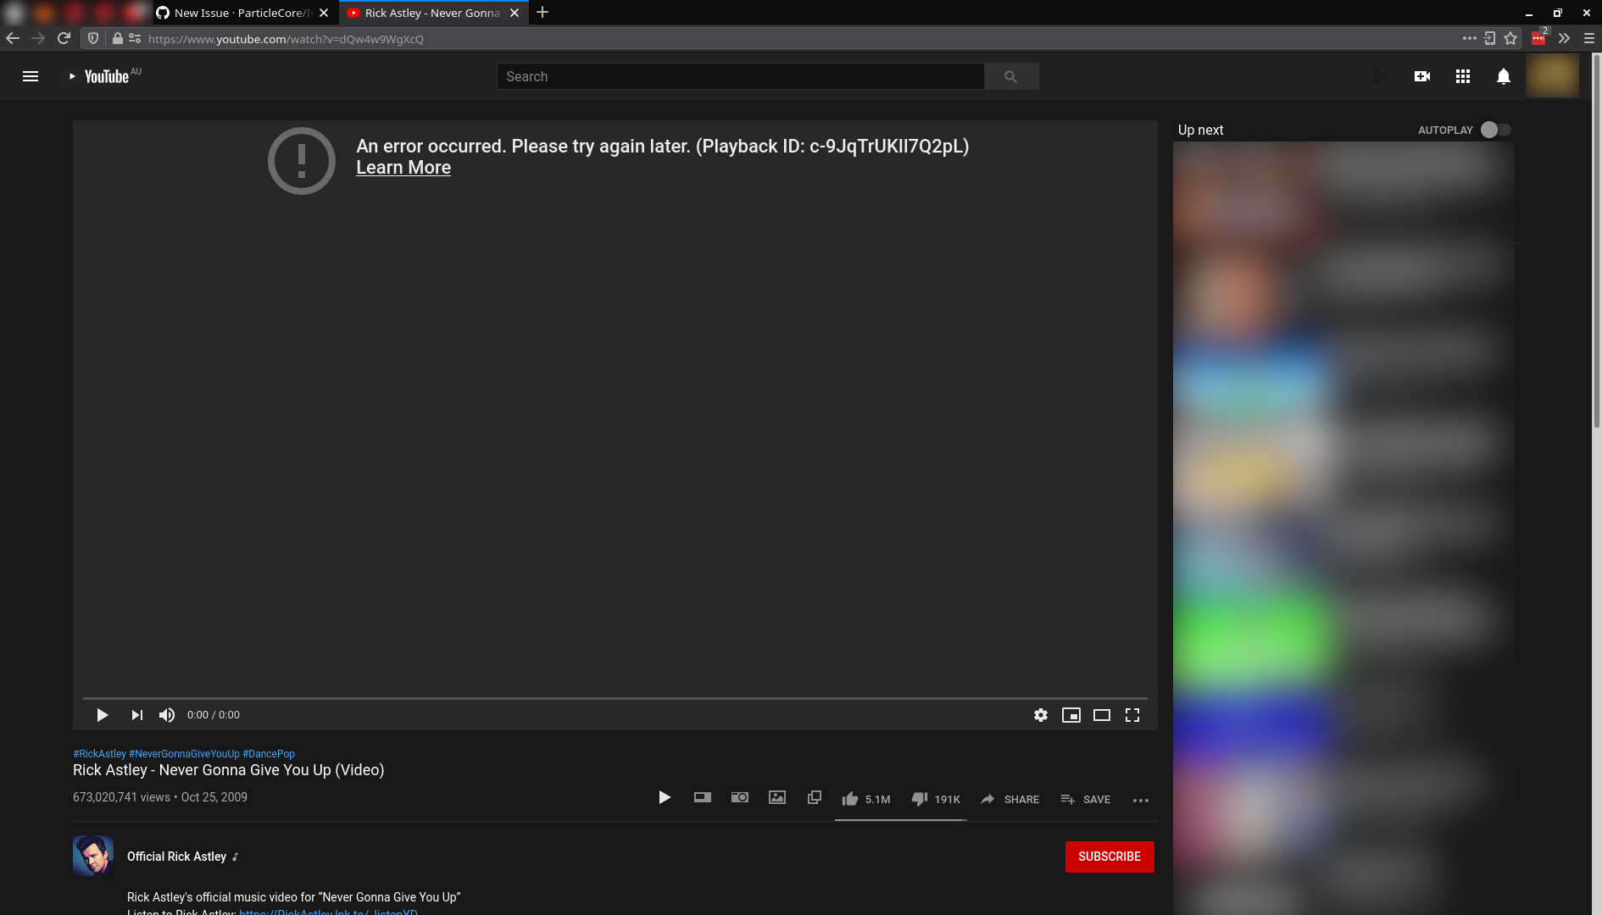
Task: Open the SAVE playlist menu
Action: [1085, 799]
